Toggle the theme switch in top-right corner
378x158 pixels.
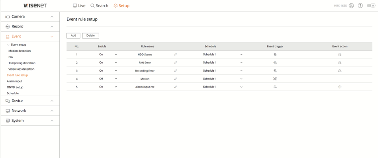371,6
